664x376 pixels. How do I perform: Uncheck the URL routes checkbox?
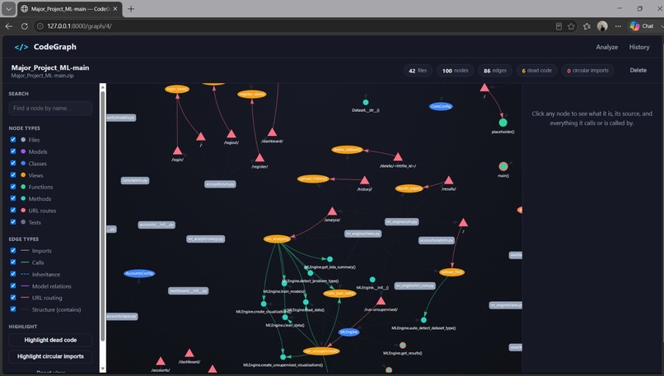[13, 210]
